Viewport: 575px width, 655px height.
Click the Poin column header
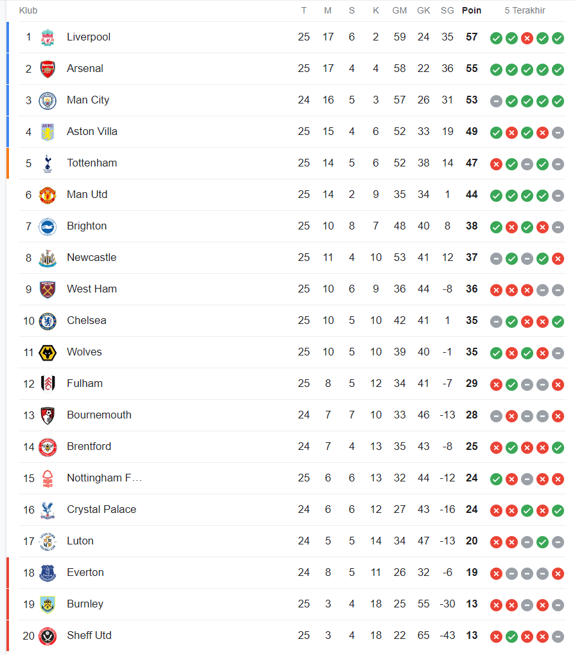pyautogui.click(x=472, y=10)
